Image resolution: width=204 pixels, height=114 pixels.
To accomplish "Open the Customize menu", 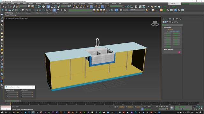I will (x=82, y=3).
